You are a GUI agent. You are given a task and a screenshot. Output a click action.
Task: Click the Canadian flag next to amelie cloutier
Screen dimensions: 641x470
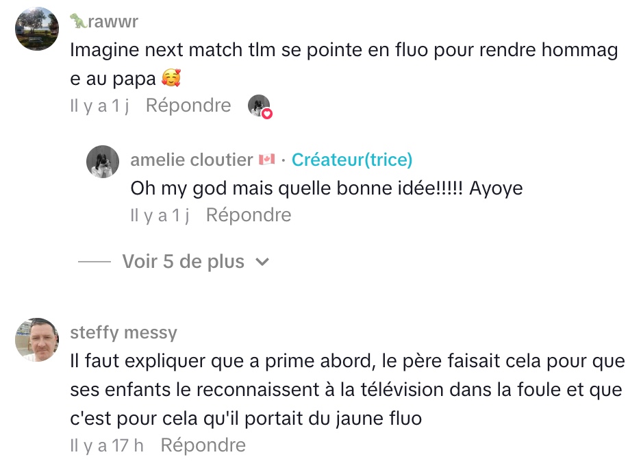pyautogui.click(x=266, y=160)
